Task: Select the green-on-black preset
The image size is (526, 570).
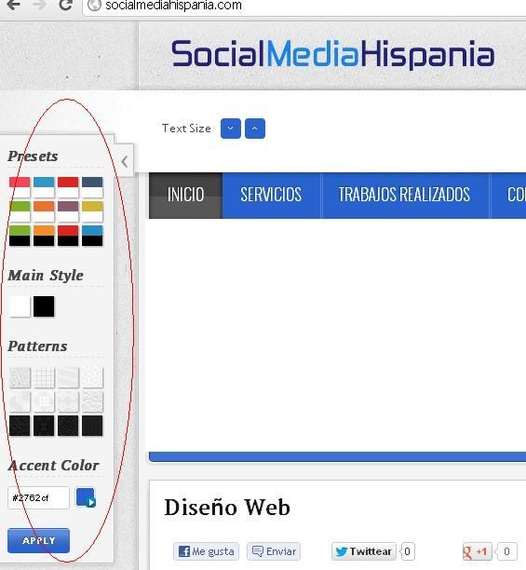Action: (x=20, y=236)
